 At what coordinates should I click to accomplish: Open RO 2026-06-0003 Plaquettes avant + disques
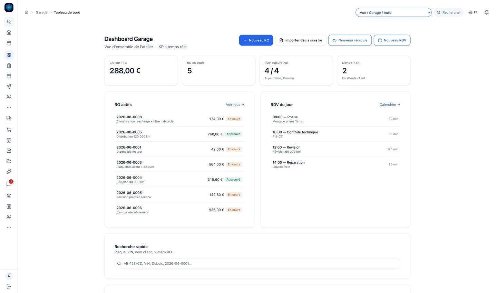179,164
